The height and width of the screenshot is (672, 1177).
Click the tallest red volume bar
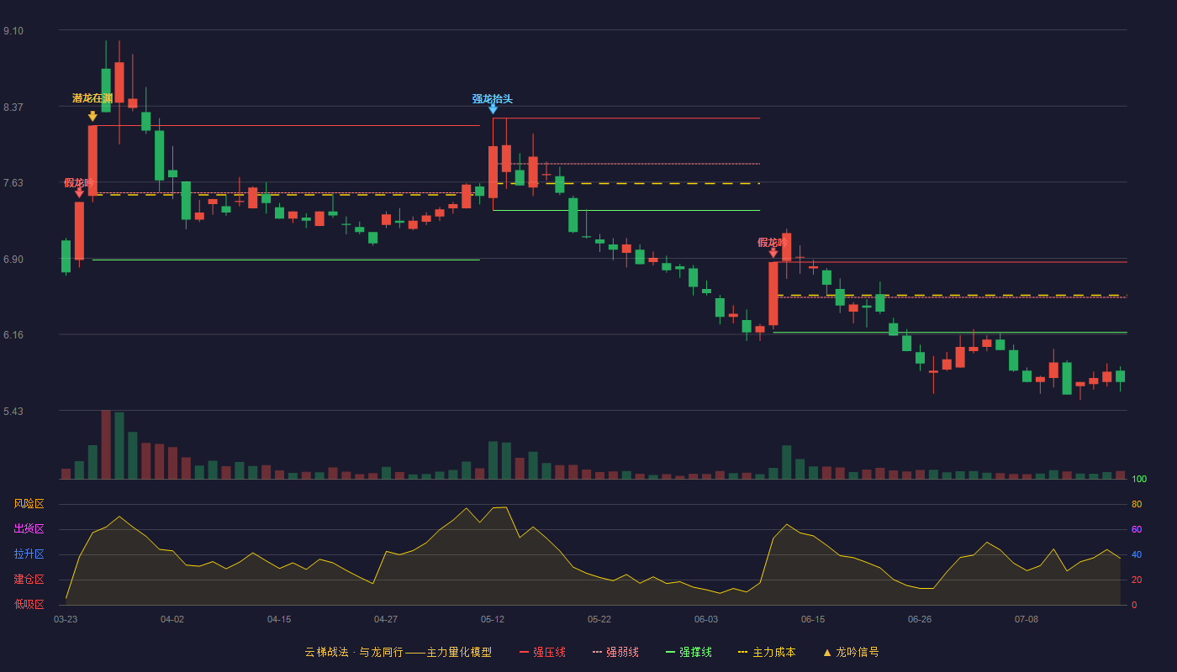[106, 444]
